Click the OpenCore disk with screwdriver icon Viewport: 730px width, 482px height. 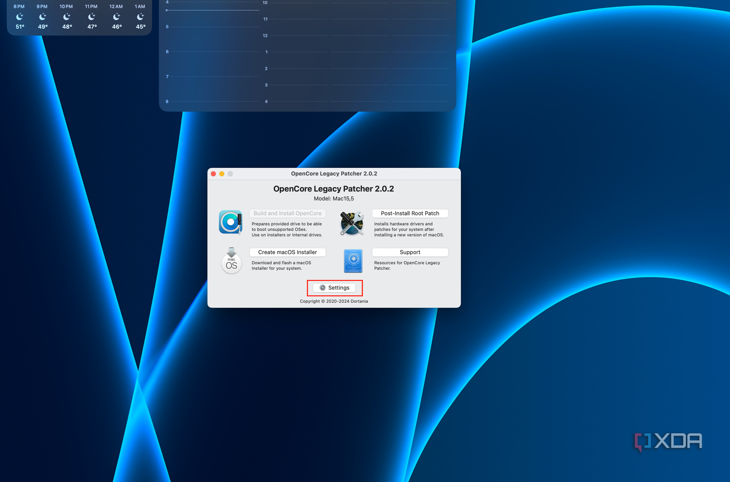231,222
